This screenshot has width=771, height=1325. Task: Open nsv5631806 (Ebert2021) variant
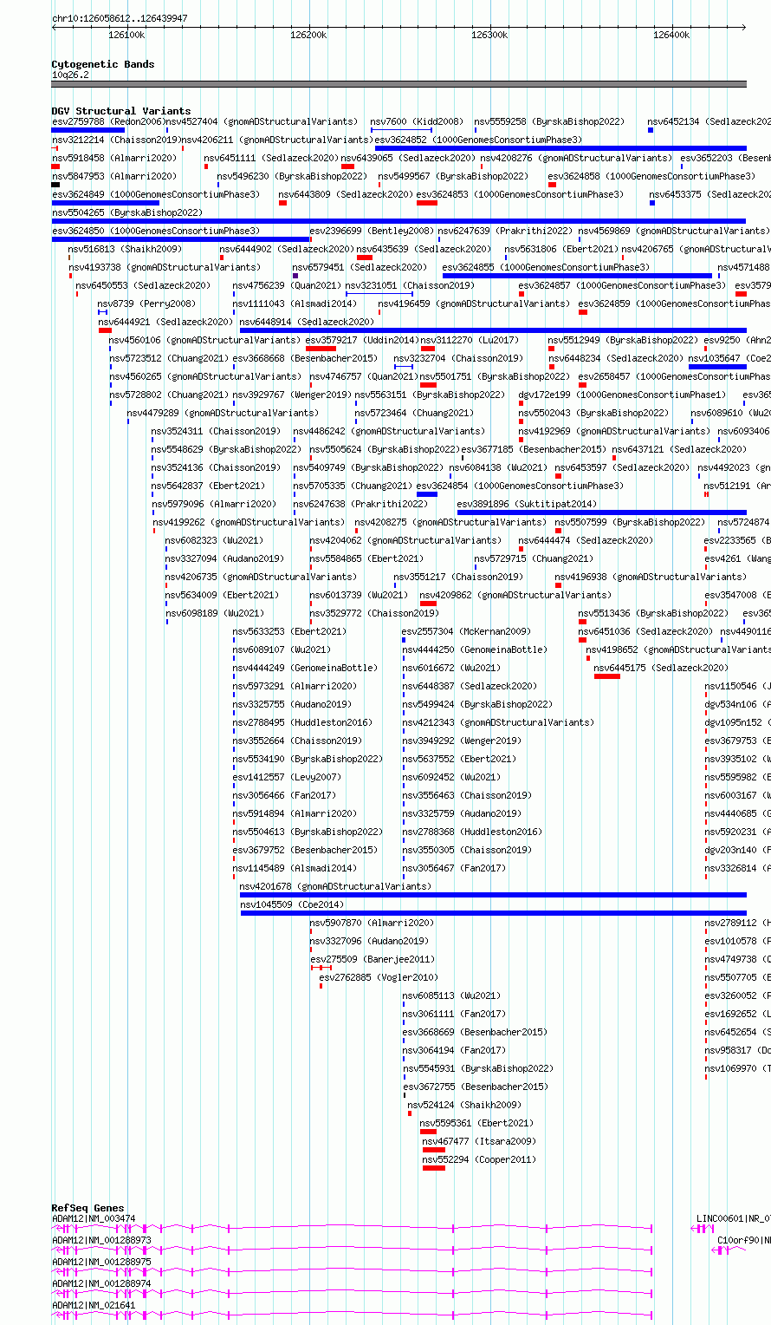click(x=561, y=249)
